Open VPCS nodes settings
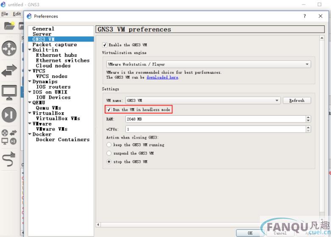The image size is (331, 237). point(52,76)
